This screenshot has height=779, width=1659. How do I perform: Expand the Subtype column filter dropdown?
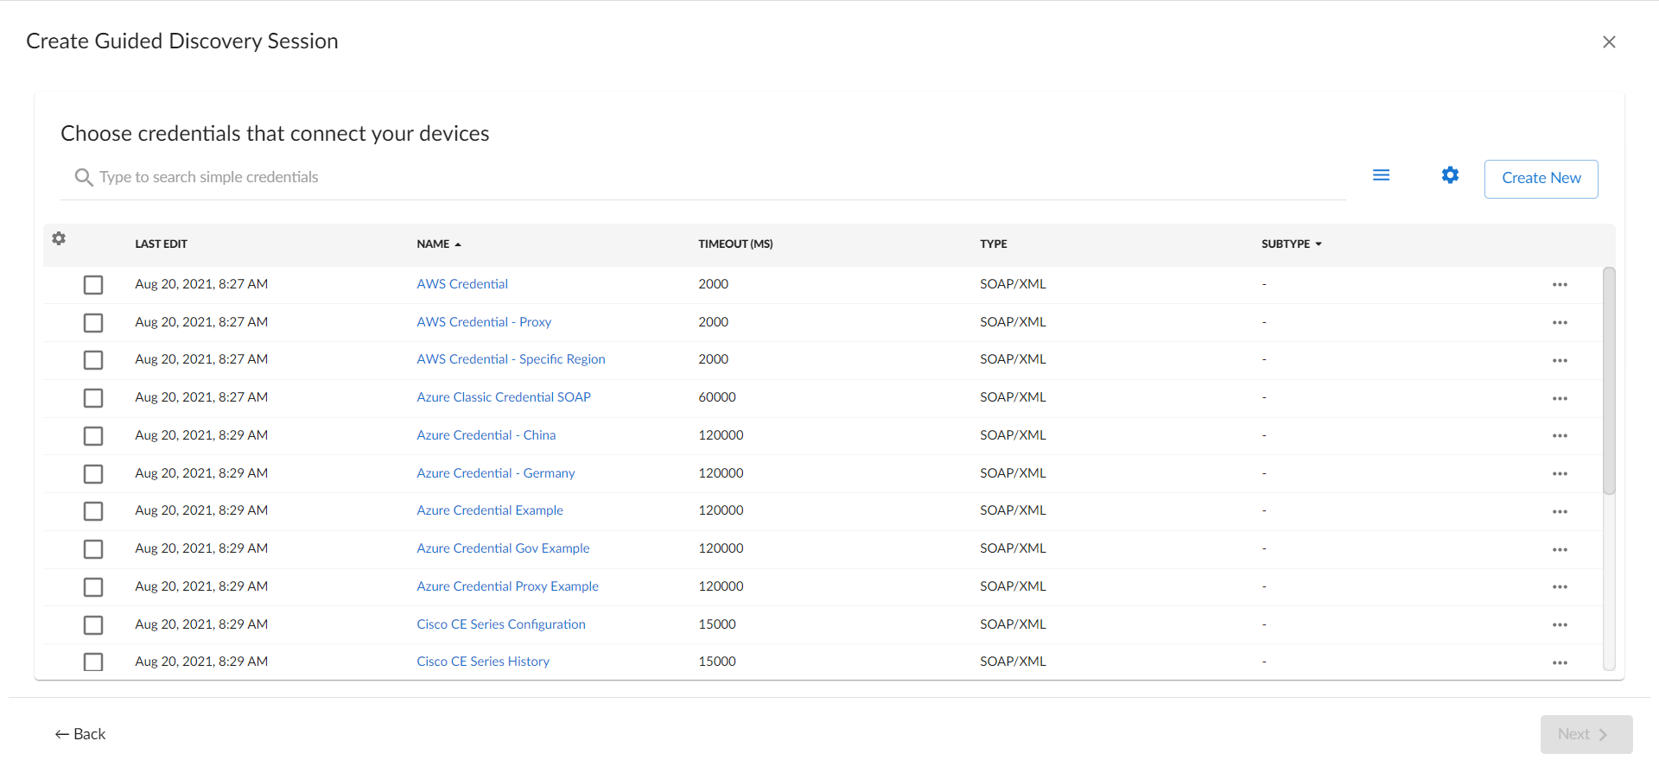[1318, 244]
